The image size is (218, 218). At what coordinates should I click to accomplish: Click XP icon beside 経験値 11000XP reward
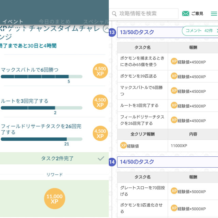tap(123, 145)
